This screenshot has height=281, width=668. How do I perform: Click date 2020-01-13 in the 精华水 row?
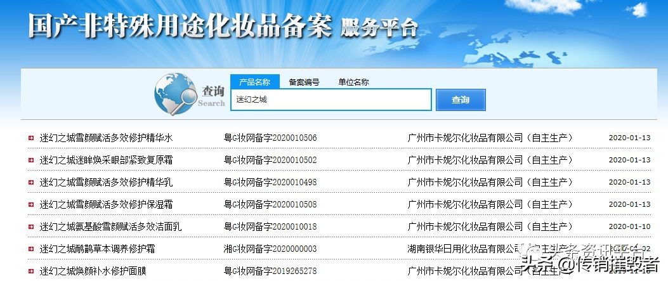[x=630, y=138]
